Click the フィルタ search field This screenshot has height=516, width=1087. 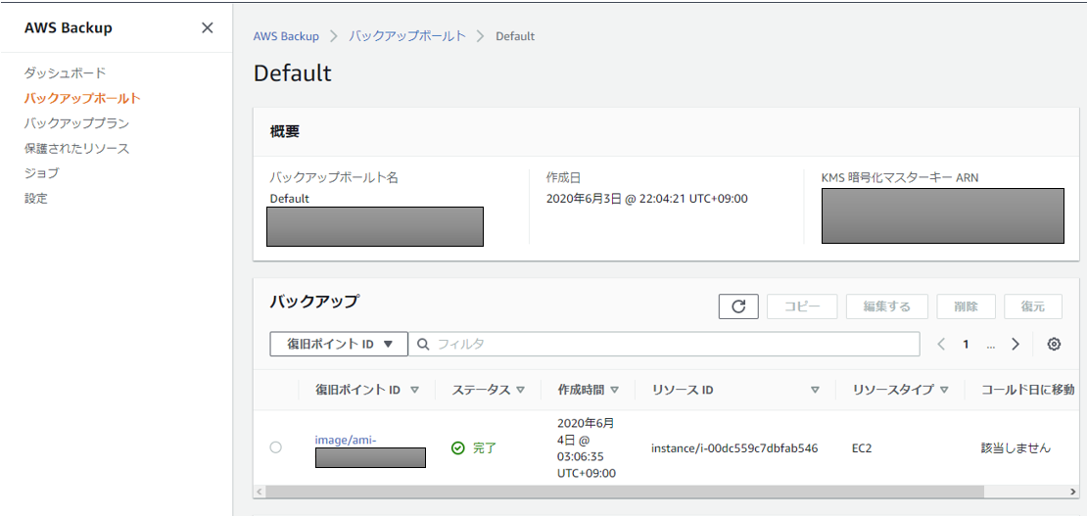coord(664,344)
